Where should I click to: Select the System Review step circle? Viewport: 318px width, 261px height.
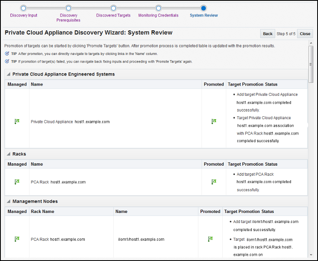click(x=203, y=8)
